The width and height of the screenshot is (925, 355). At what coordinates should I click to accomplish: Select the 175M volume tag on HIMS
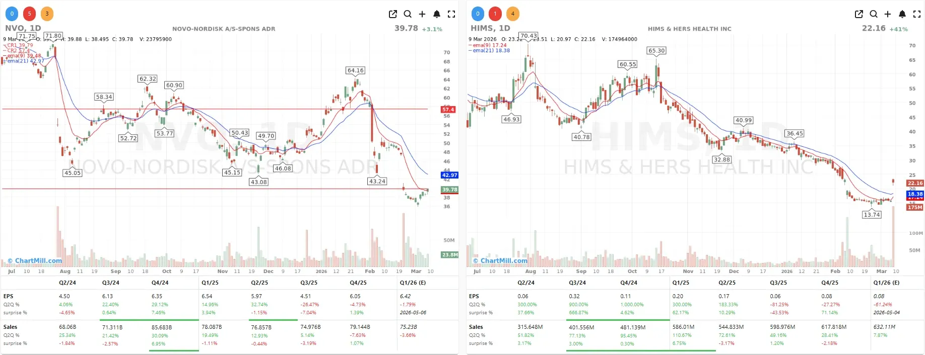click(x=915, y=207)
